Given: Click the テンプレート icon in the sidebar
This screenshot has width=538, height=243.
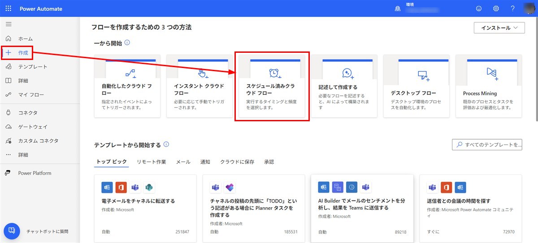Looking at the screenshot, I should click(9, 66).
